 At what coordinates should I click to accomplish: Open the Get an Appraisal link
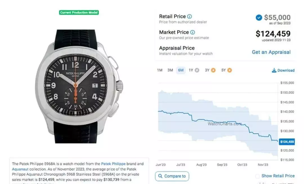pos(271,52)
